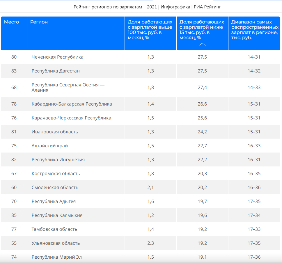Click value 19,1 in Марий Эл row
Viewport: 282px width, 263px height.
click(202, 257)
